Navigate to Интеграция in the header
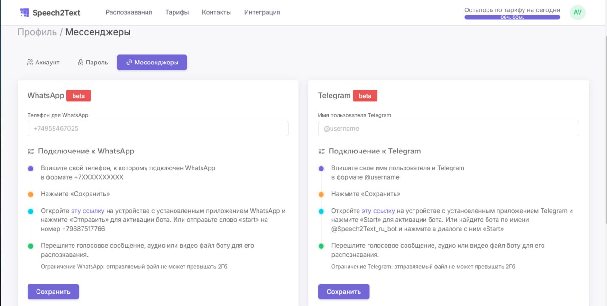The image size is (607, 306). 262,12
